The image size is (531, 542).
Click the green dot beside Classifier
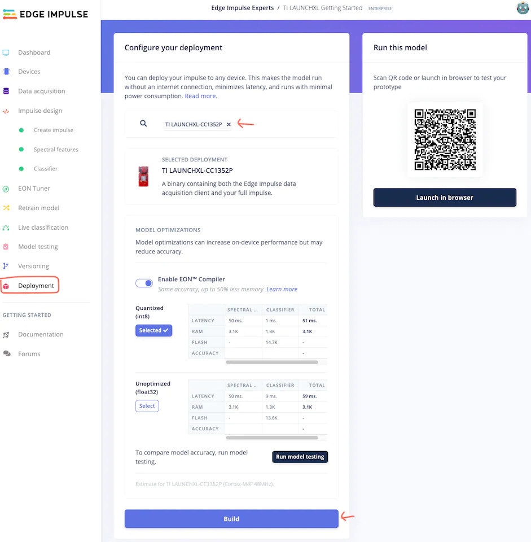tap(21, 169)
